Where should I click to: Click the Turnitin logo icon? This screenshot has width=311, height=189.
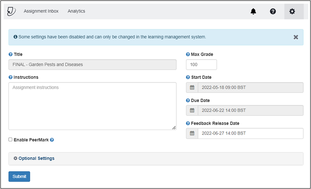[x=11, y=11]
